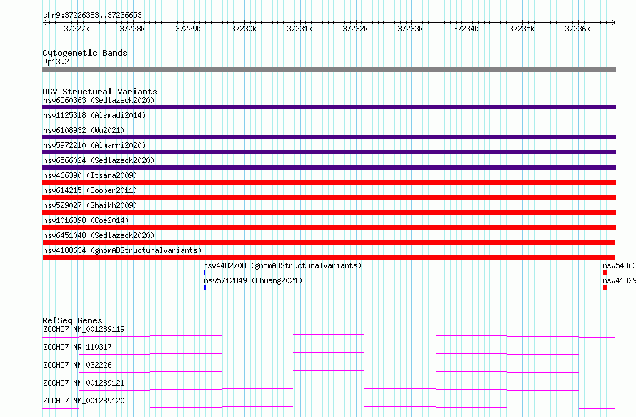Click the red square under nsv41829 label
636x417 pixels.
point(605,288)
